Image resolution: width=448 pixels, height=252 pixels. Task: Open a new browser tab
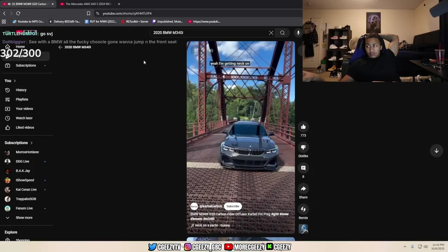pyautogui.click(x=119, y=4)
